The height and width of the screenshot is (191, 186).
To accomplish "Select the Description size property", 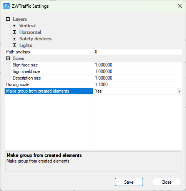I will (52, 78).
